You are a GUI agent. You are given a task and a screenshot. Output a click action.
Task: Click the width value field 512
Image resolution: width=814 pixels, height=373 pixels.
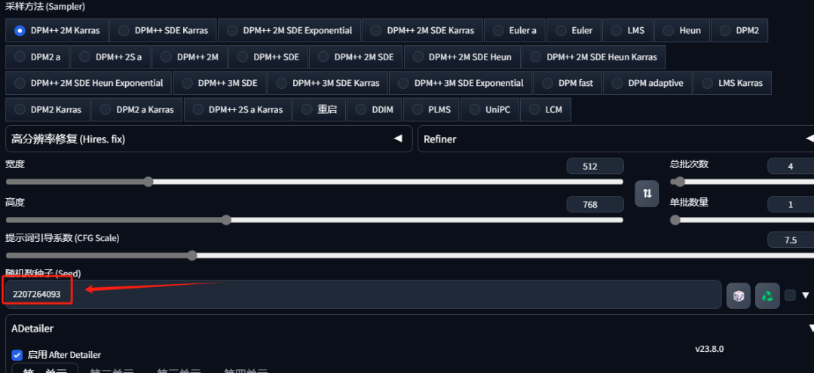click(x=595, y=167)
